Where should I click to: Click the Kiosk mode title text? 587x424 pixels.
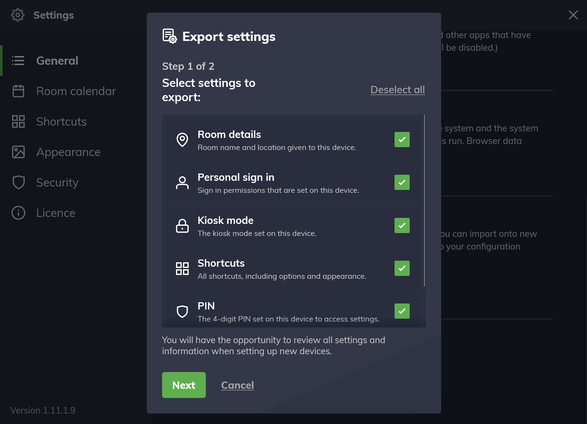click(225, 220)
